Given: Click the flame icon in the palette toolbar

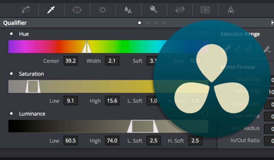Looking at the screenshot, I should [x=231, y=10].
